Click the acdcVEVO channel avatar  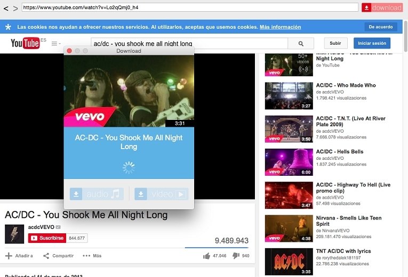pos(14,234)
